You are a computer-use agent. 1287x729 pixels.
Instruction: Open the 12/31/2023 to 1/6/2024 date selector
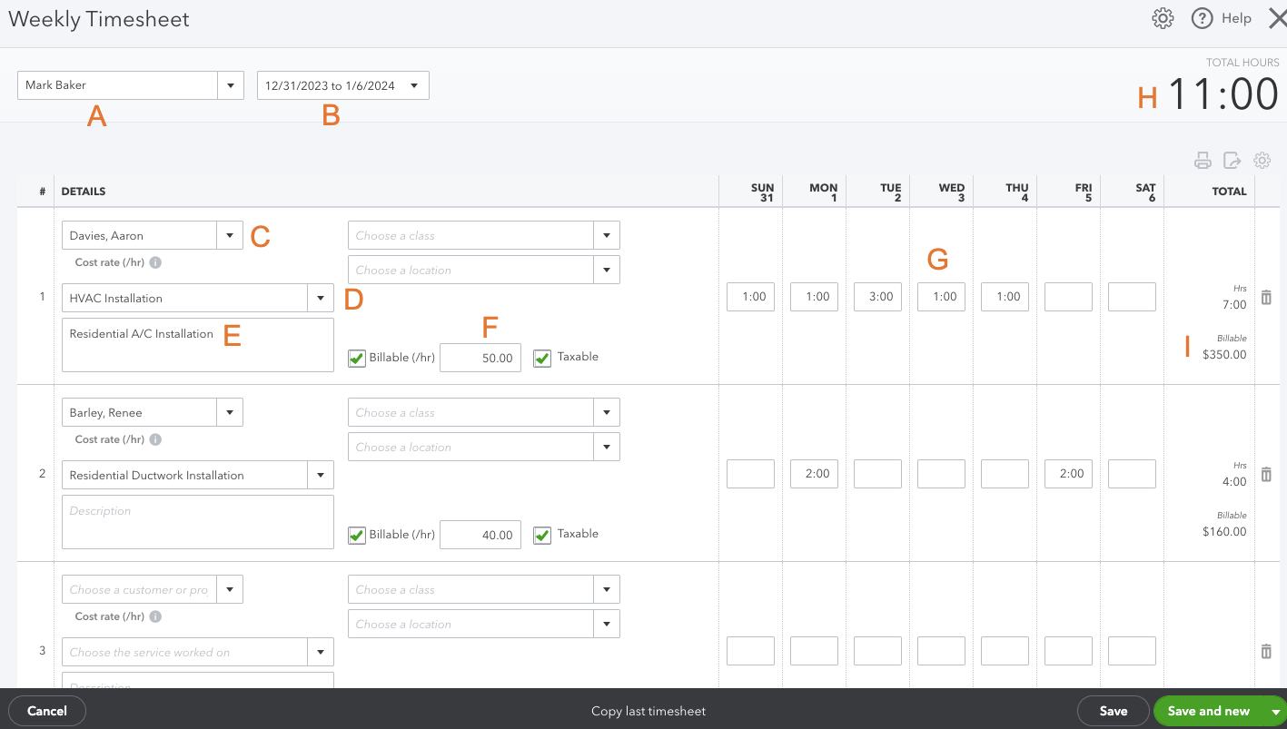point(414,84)
